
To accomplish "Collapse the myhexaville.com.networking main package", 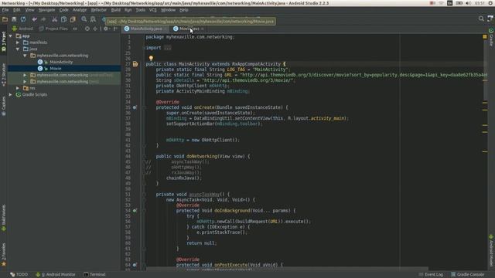I will [25, 56].
